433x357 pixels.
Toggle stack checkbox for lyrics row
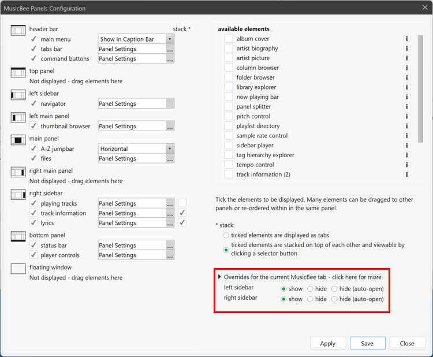point(182,222)
